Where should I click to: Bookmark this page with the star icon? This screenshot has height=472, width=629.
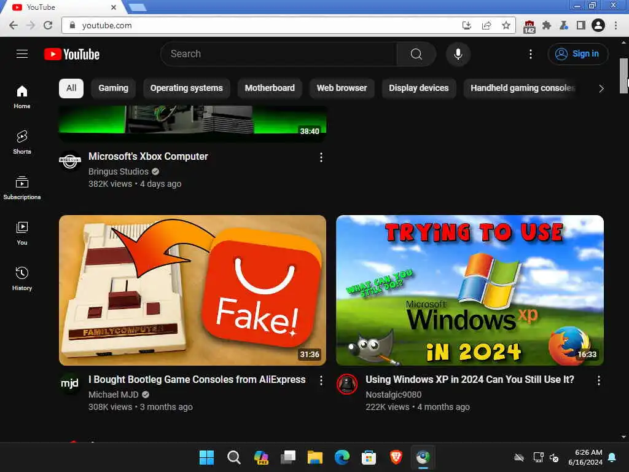[506, 25]
